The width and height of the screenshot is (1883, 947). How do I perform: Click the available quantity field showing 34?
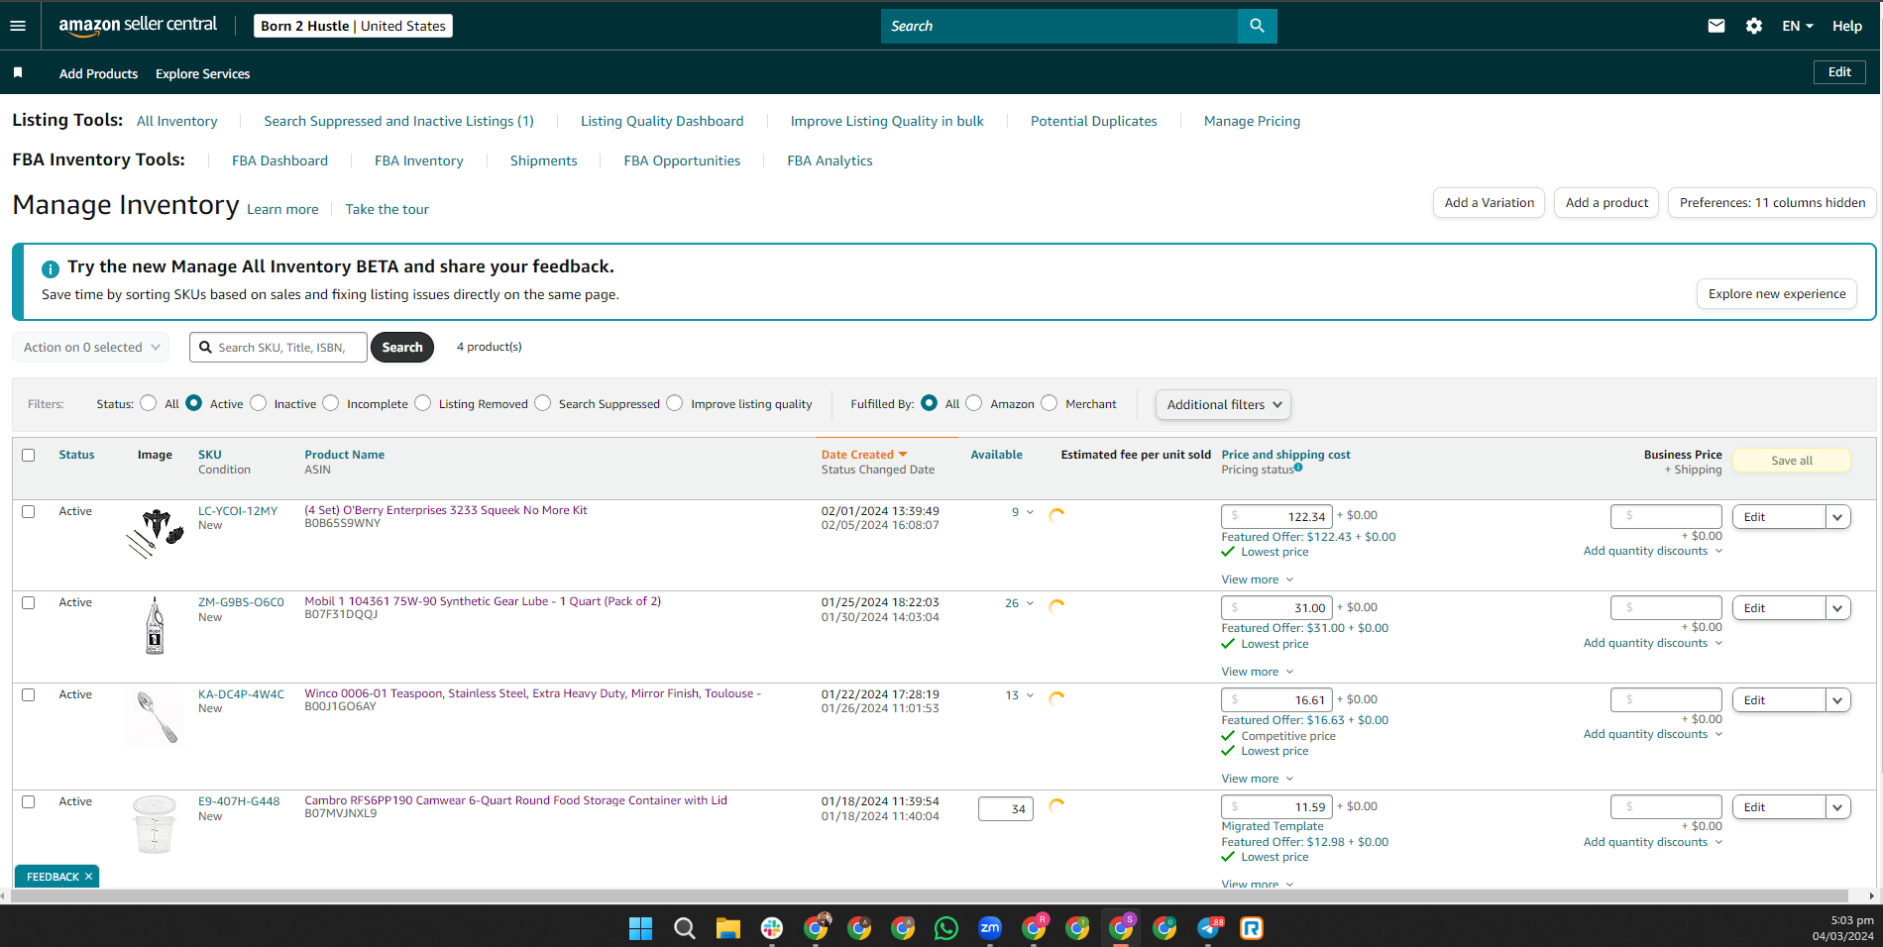click(1006, 809)
